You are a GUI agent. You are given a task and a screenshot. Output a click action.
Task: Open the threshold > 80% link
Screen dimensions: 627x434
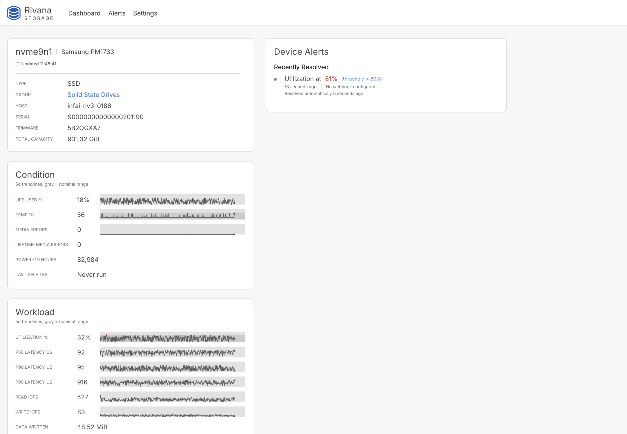(362, 79)
